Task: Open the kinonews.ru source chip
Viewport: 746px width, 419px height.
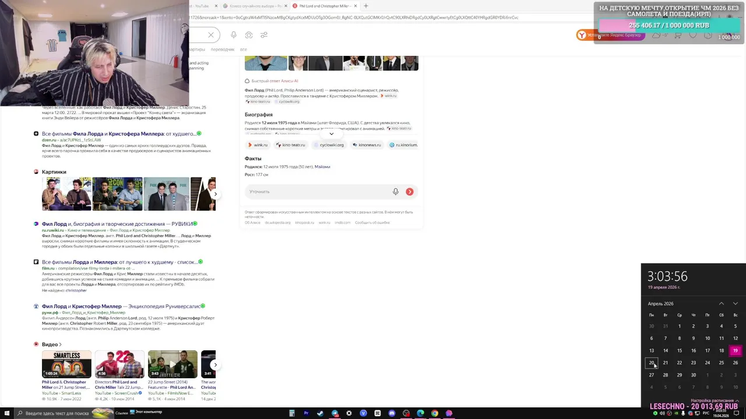Action: point(367,145)
